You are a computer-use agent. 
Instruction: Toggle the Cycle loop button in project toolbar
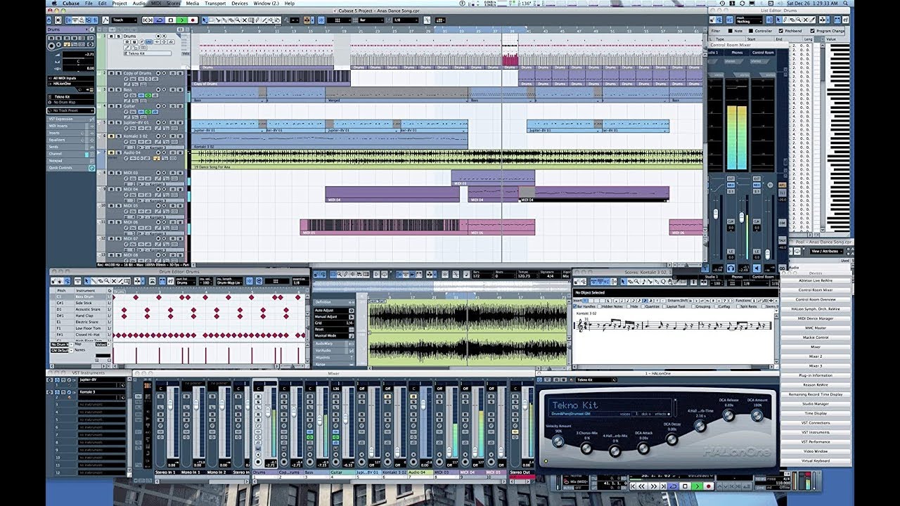pos(159,20)
